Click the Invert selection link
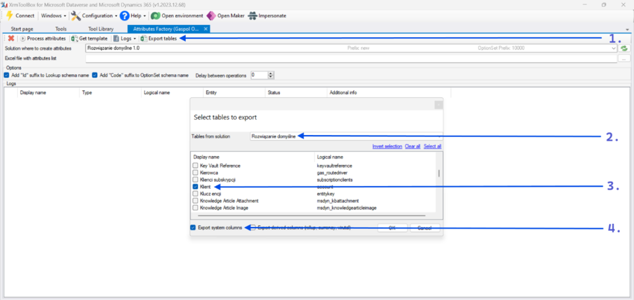Image resolution: width=634 pixels, height=300 pixels. (387, 146)
